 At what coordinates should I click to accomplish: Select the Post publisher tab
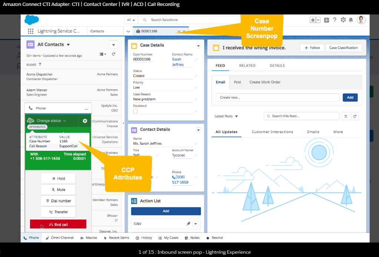pos(237,82)
